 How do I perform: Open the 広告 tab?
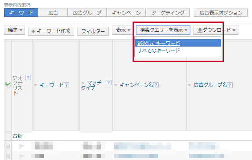coord(53,13)
